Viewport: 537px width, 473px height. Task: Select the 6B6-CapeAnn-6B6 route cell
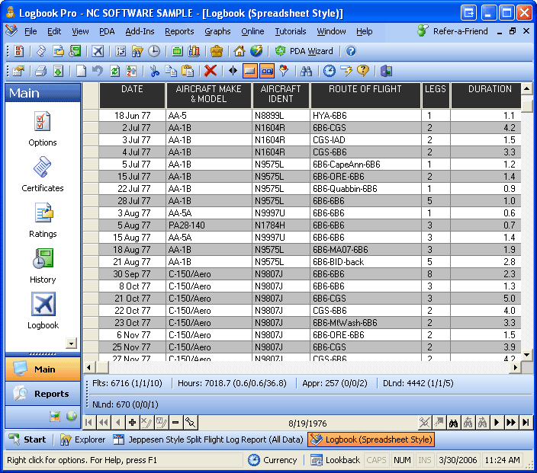(365, 165)
